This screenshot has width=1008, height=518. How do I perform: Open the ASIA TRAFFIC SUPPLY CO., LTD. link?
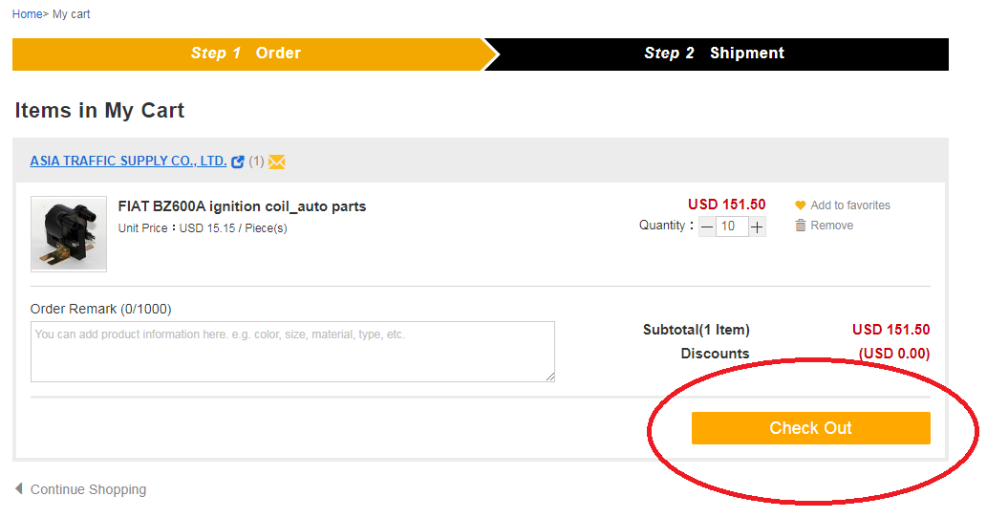pos(128,162)
